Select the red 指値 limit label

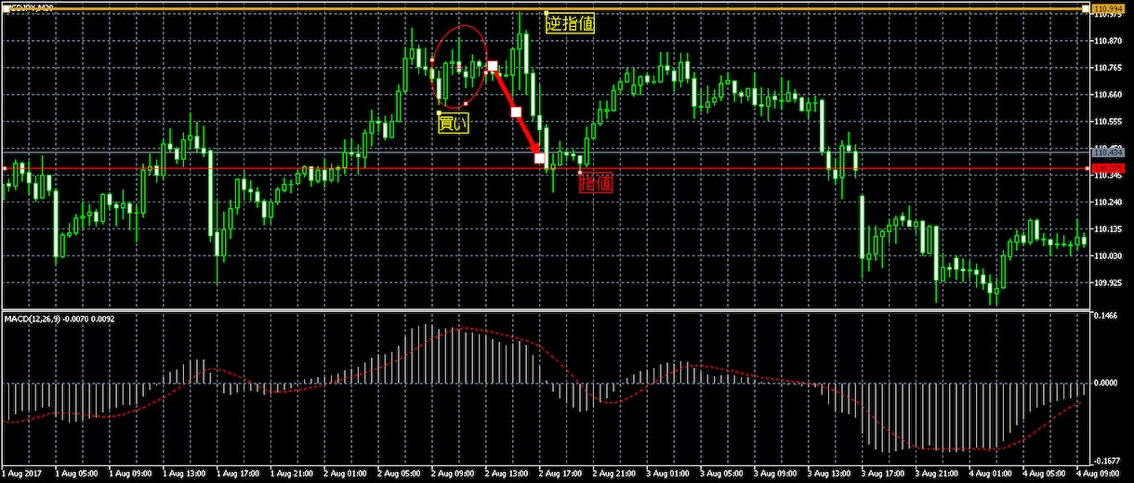point(596,183)
